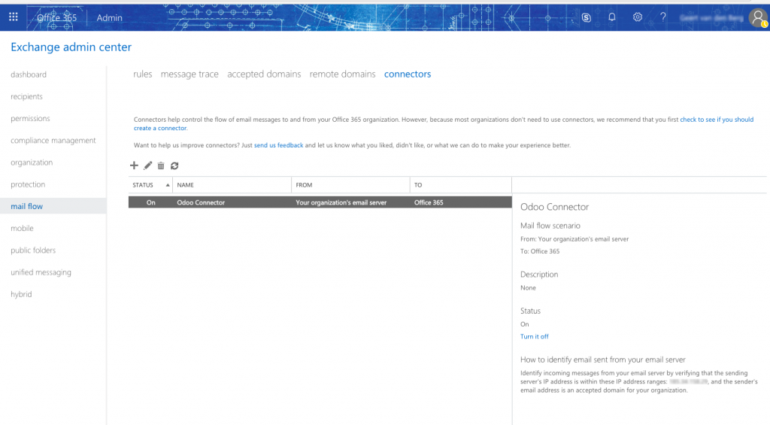Viewport: 770px width, 425px height.
Task: Open unified messaging in the sidebar
Action: [x=41, y=272]
